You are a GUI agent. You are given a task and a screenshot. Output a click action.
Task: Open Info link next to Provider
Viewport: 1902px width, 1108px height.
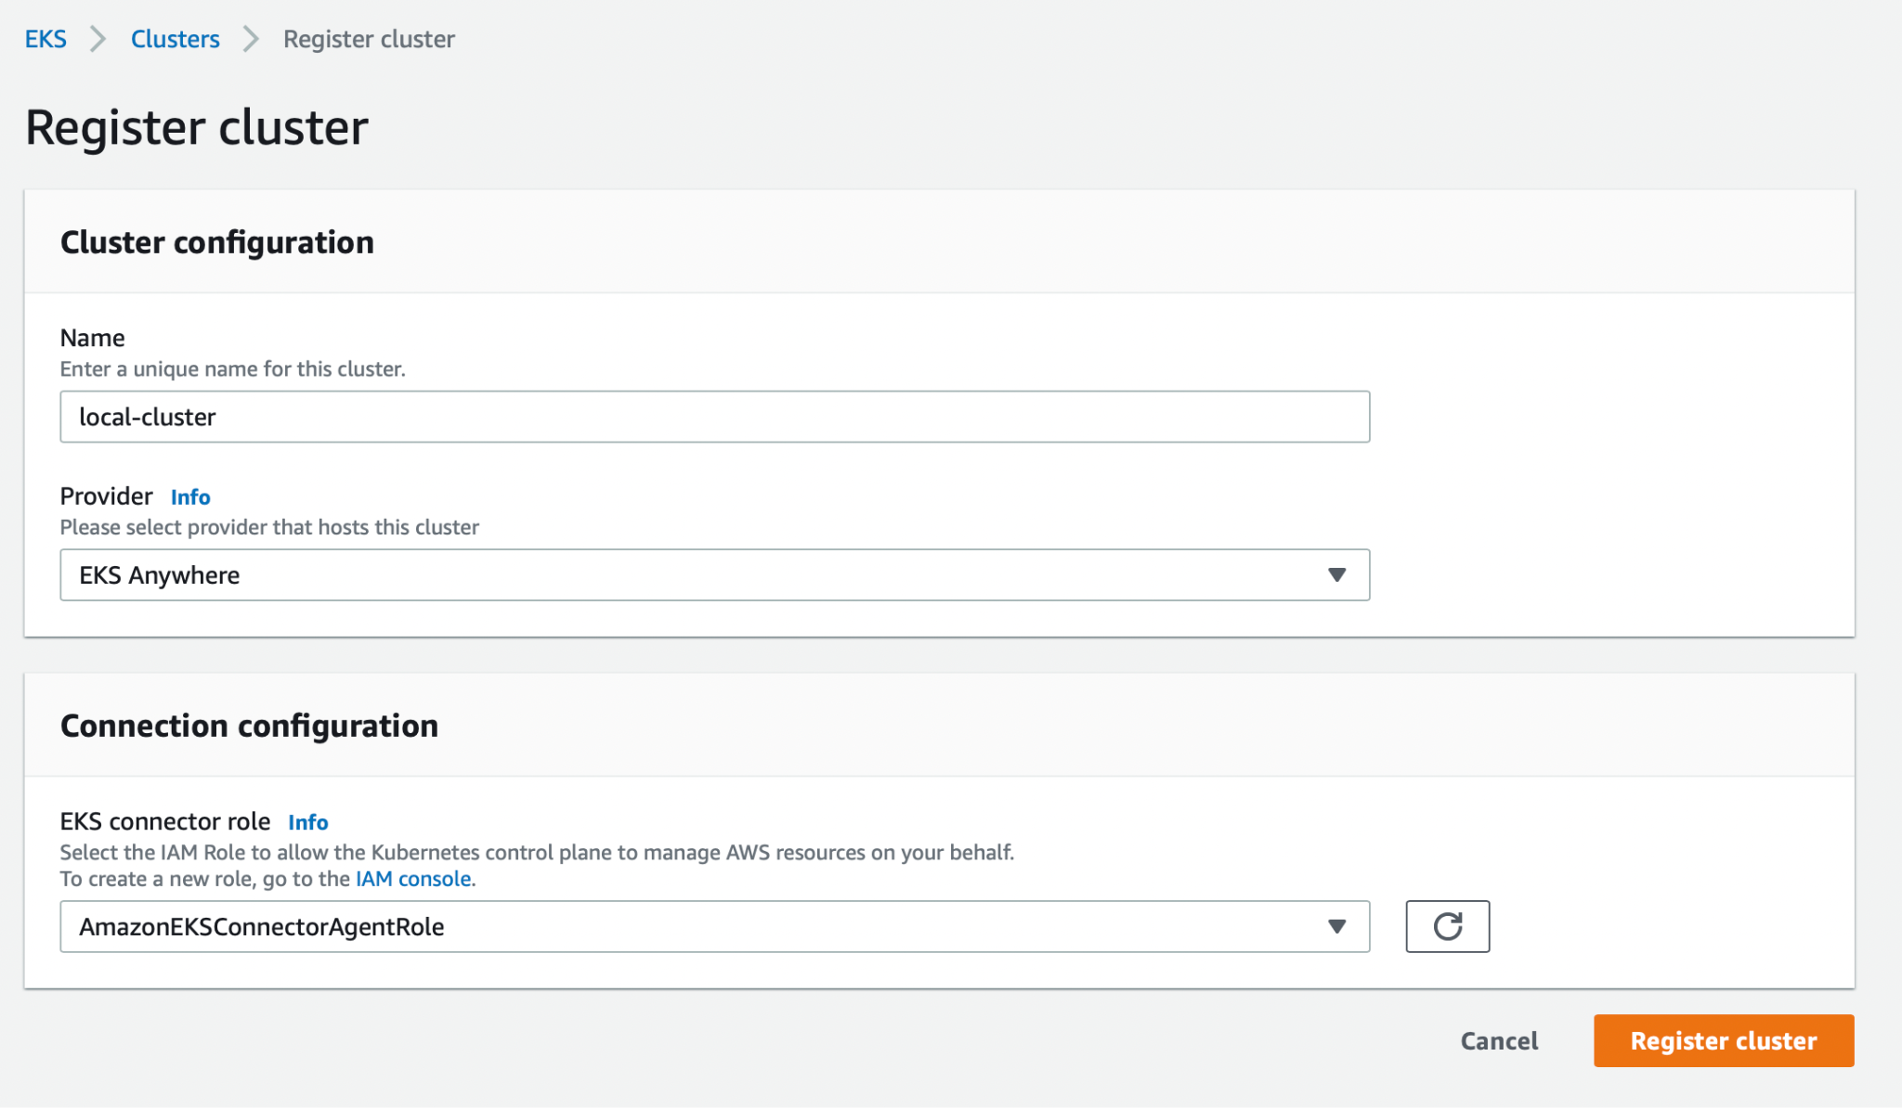[x=190, y=497]
